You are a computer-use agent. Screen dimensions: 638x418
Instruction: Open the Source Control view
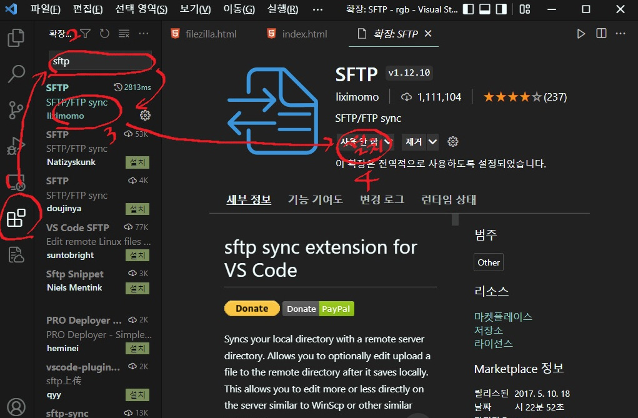(16, 111)
